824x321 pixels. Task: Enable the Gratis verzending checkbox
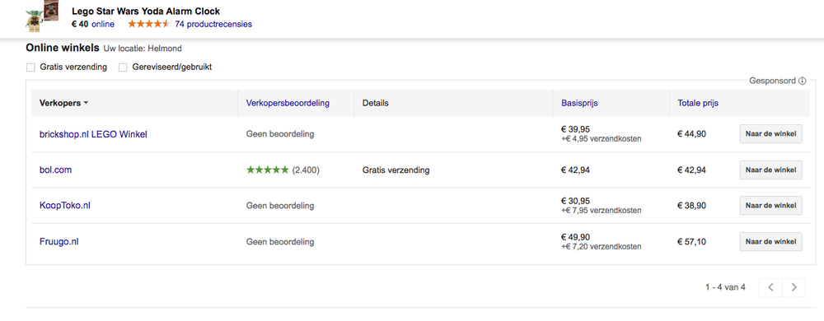coord(30,67)
